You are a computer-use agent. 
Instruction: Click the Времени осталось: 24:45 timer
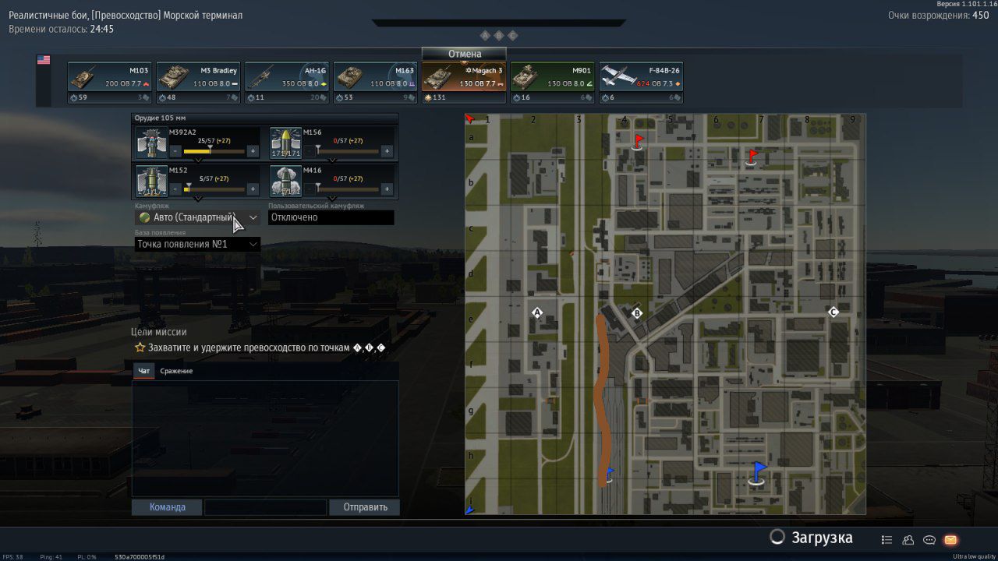pyautogui.click(x=62, y=29)
